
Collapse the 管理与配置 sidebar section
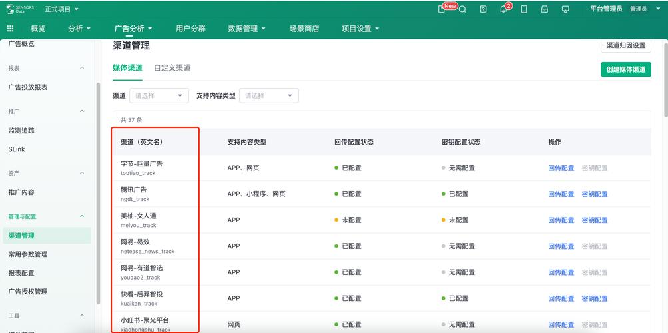tap(82, 216)
